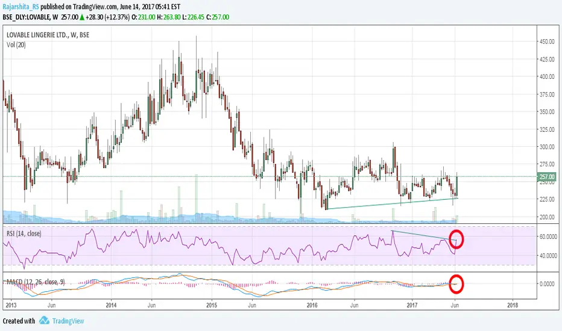
Task: Click the 275.00 price axis label
Action: [x=548, y=164]
